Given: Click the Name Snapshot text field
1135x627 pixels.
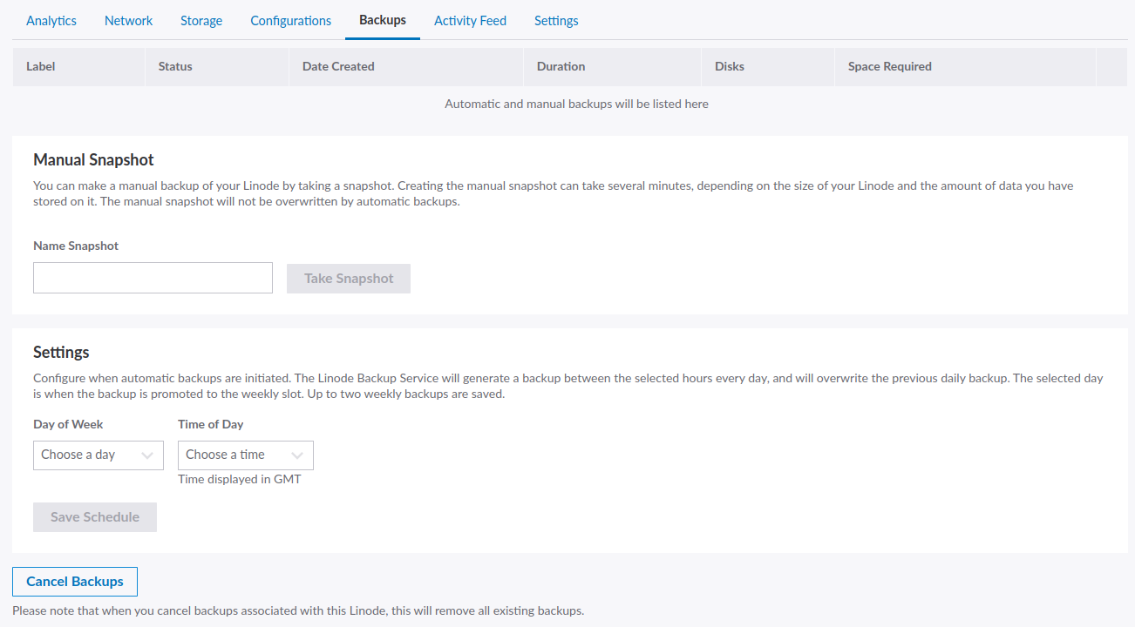Looking at the screenshot, I should point(153,278).
